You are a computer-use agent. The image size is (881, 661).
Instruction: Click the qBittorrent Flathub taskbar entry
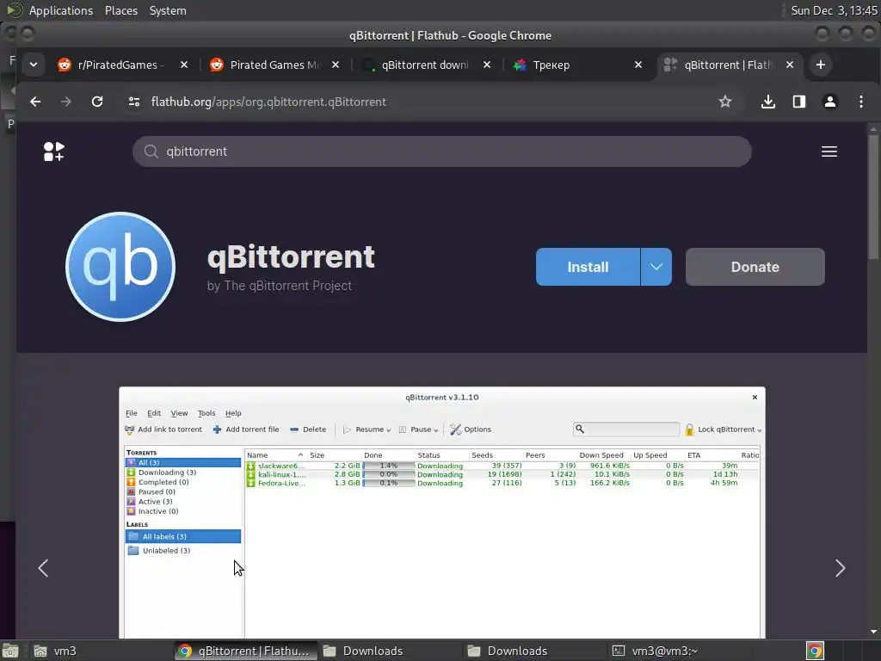click(x=245, y=651)
